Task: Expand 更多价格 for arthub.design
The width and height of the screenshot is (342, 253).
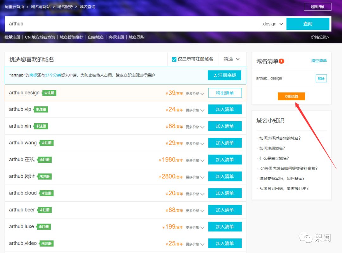Action: [195, 93]
